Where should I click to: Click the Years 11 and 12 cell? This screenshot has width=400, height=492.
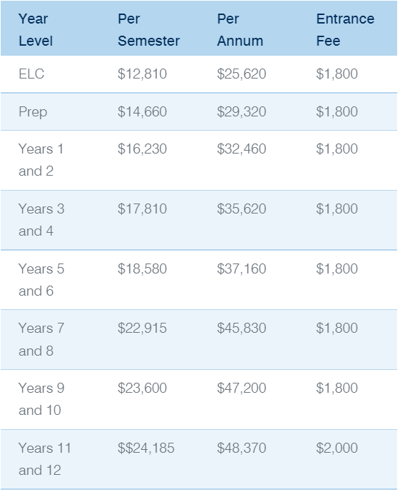coord(45,459)
